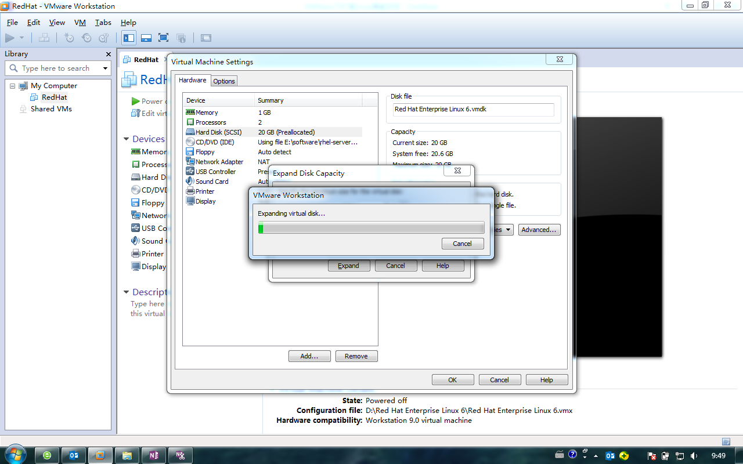Open the Tabs menu
This screenshot has height=464, width=743.
point(103,23)
